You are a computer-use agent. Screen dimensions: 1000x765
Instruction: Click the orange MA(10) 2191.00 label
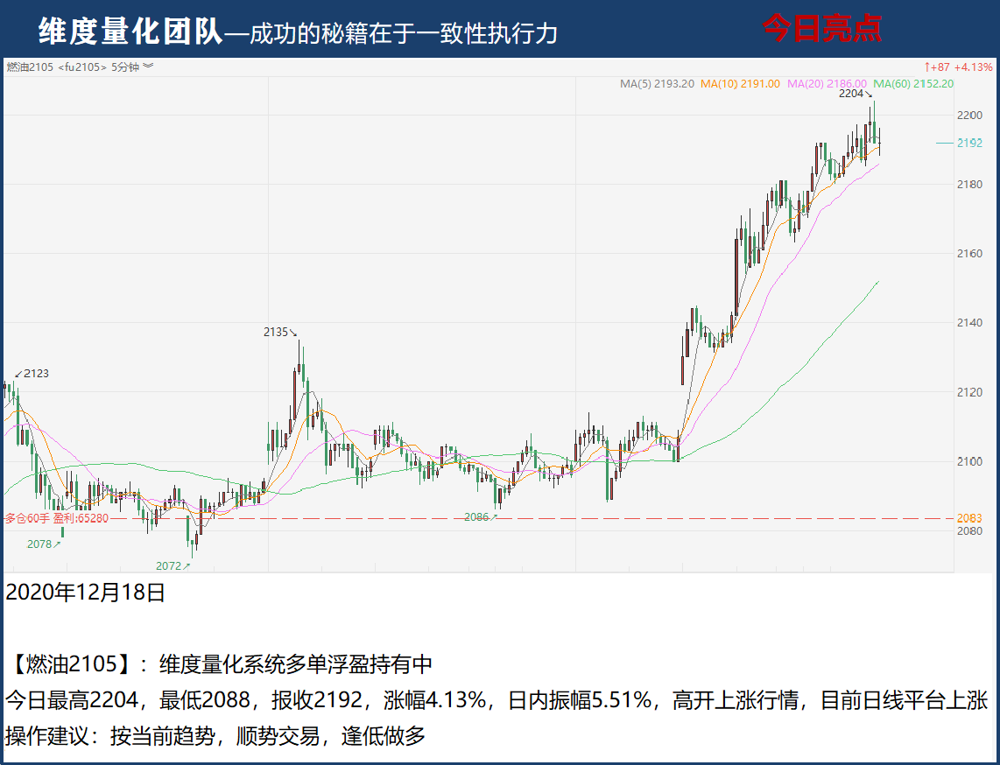742,84
